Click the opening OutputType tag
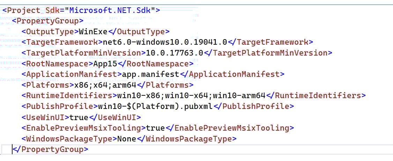The width and height of the screenshot is (393, 161). click(x=50, y=31)
